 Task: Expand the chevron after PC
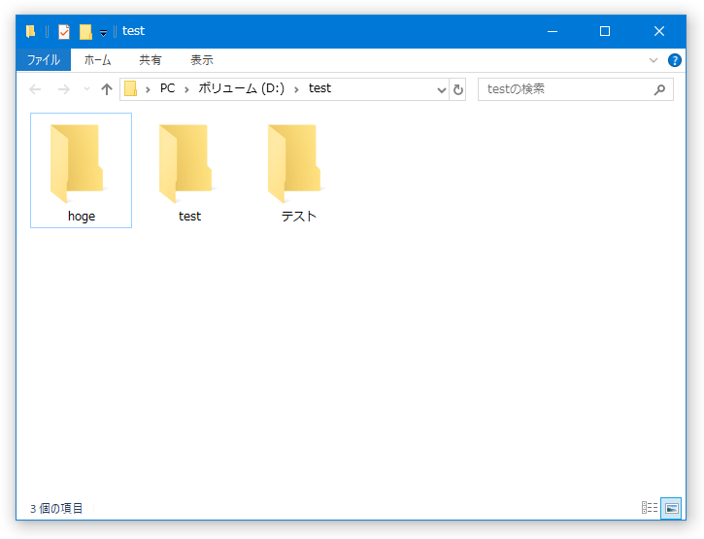[186, 89]
